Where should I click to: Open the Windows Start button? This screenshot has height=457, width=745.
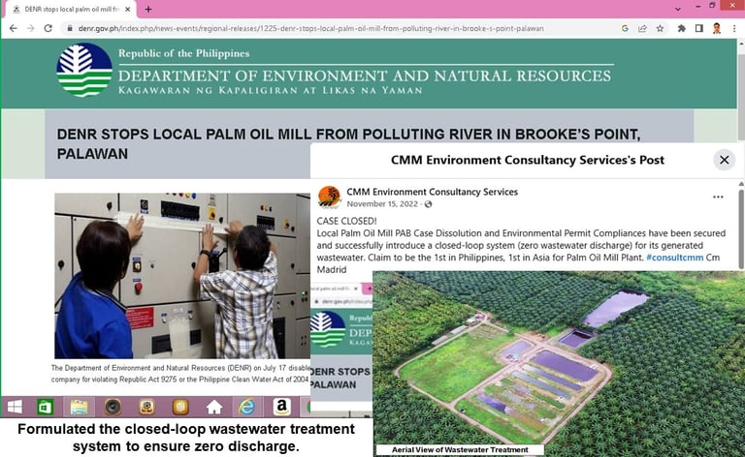pyautogui.click(x=15, y=407)
